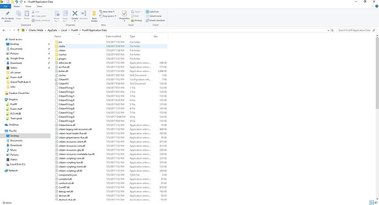Viewport: 379px width, 205px height.
Task: Click Invert selection in Select group
Action: 155,20
